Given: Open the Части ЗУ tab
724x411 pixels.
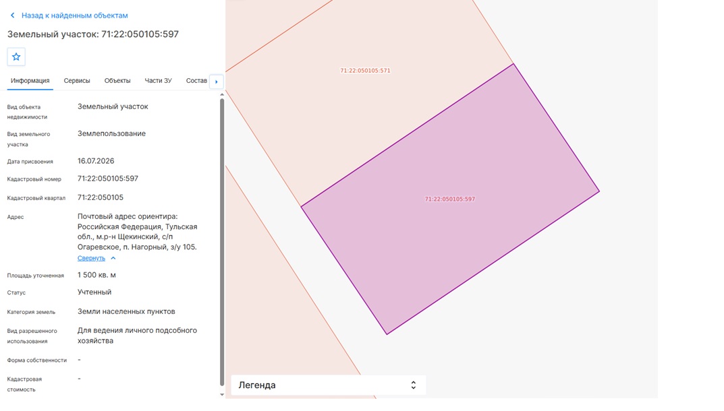Looking at the screenshot, I should pos(159,81).
